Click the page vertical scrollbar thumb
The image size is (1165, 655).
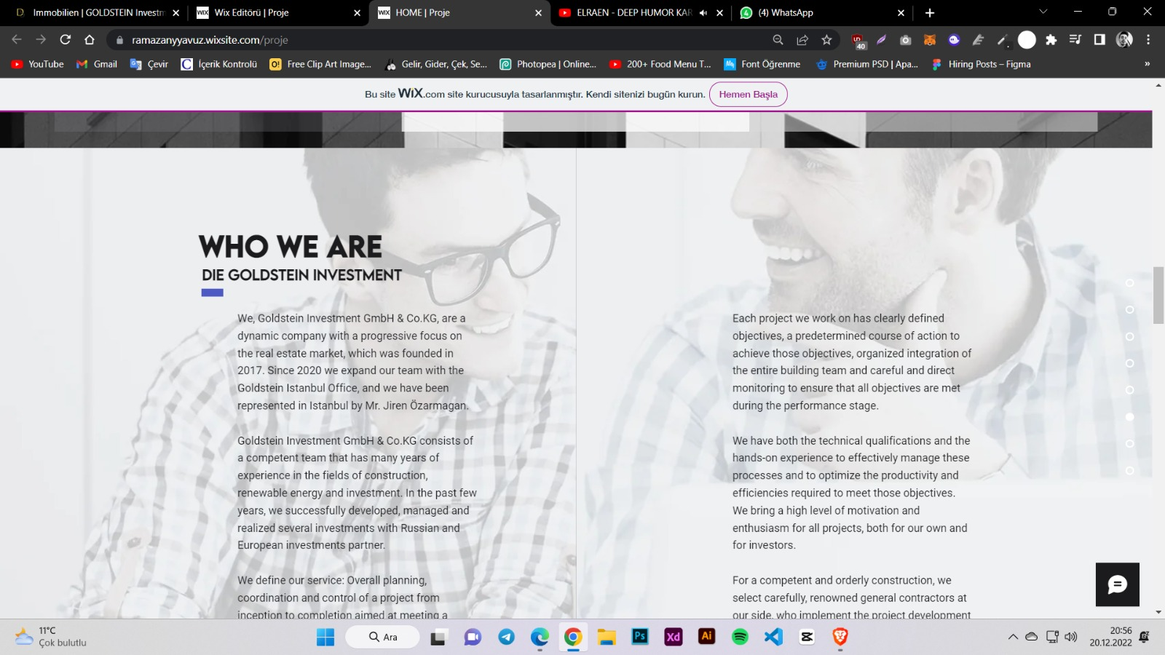coord(1158,295)
